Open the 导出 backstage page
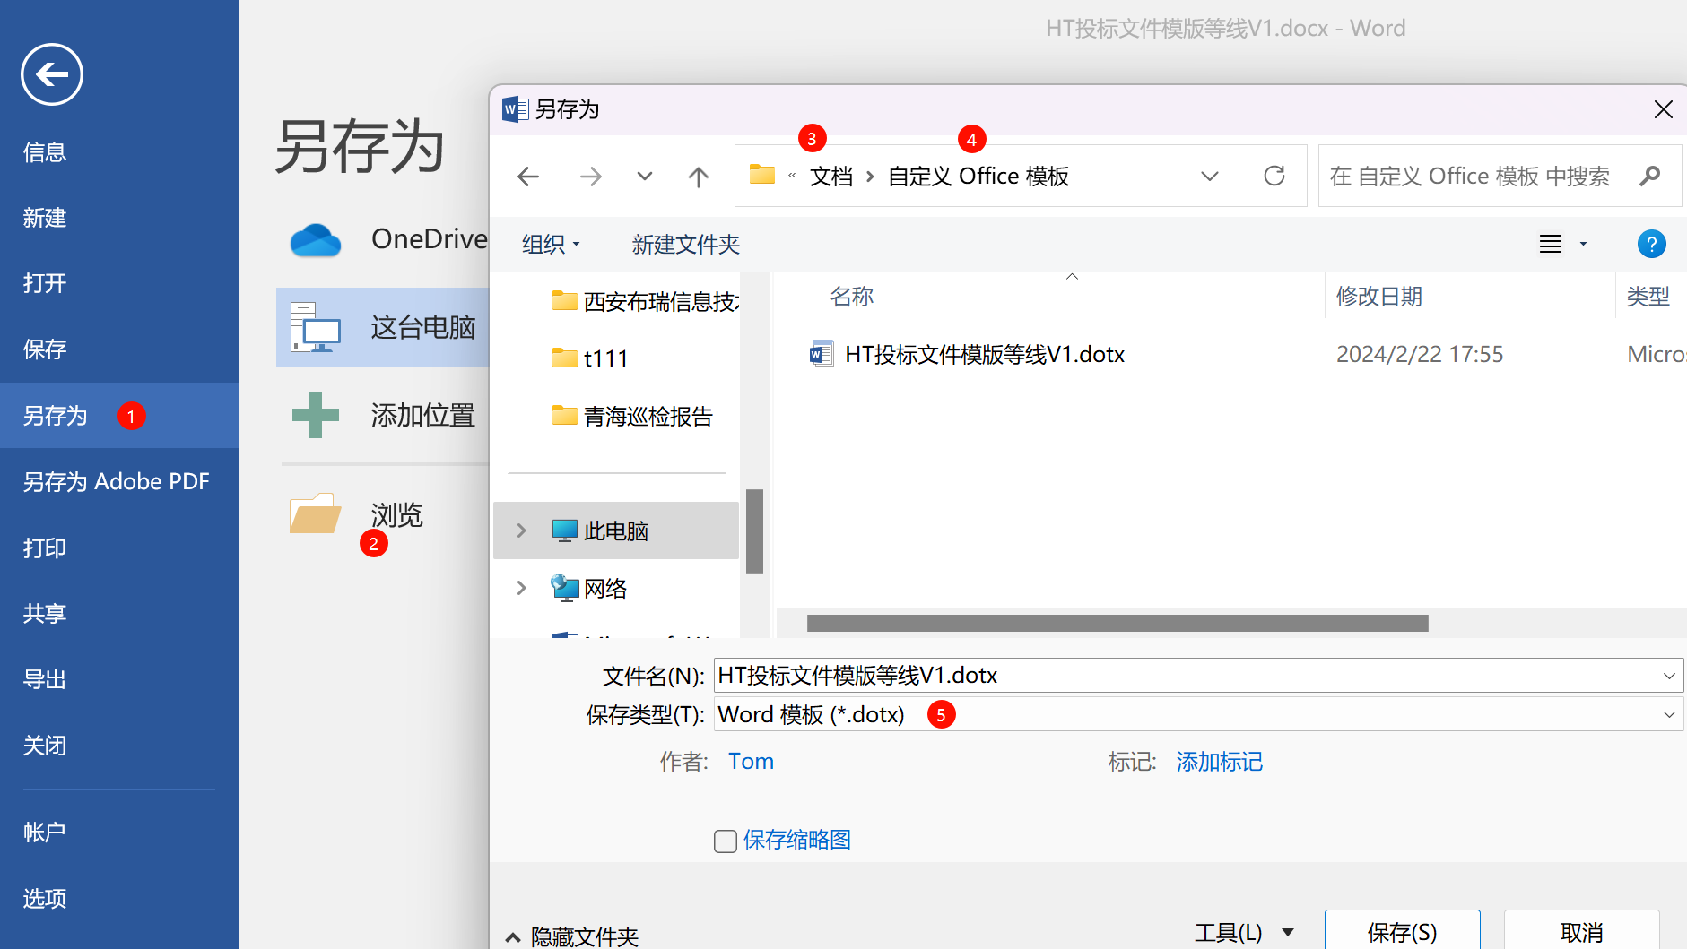The width and height of the screenshot is (1687, 949). click(x=45, y=679)
